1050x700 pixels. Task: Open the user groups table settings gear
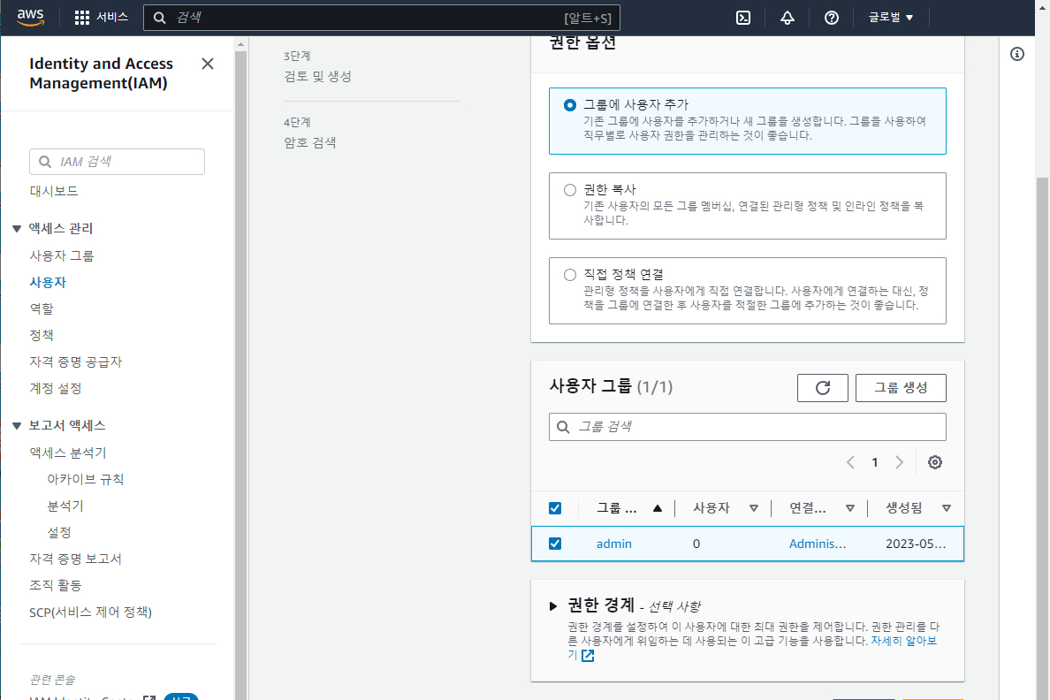click(935, 462)
